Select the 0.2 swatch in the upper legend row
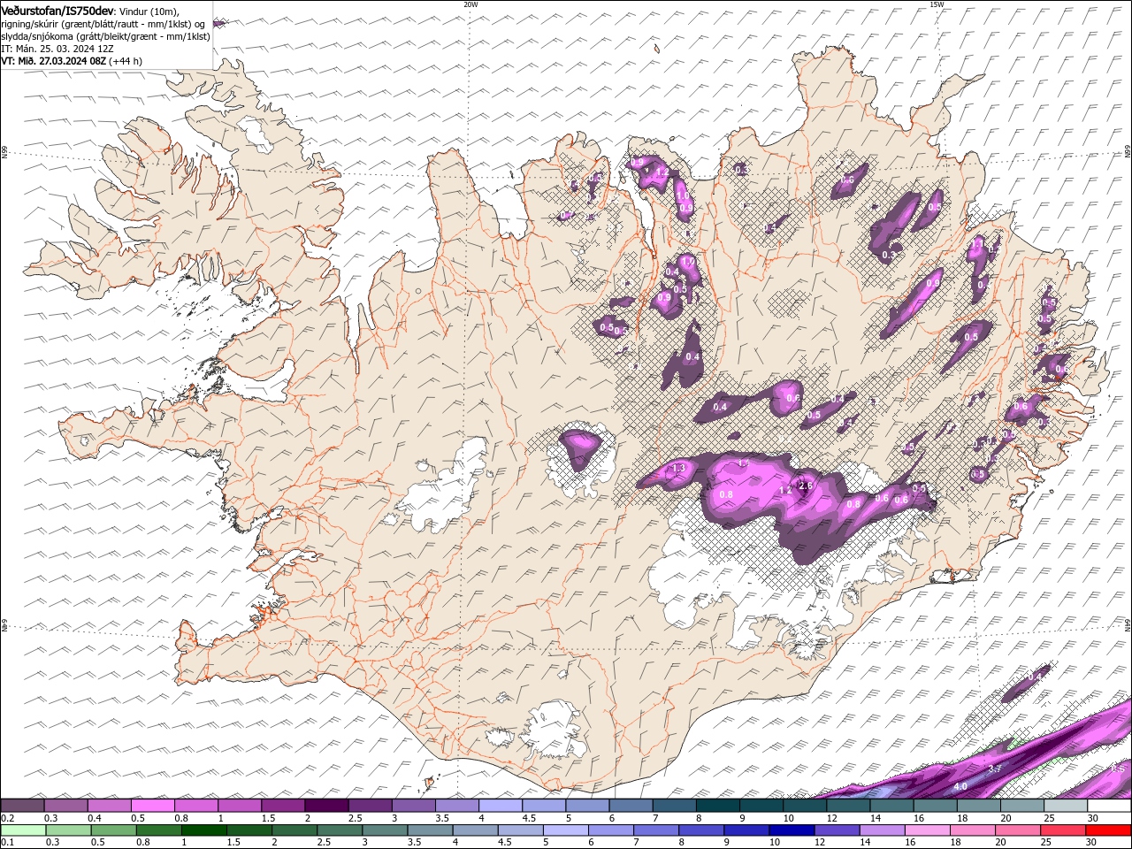Image resolution: width=1132 pixels, height=849 pixels. click(x=22, y=806)
